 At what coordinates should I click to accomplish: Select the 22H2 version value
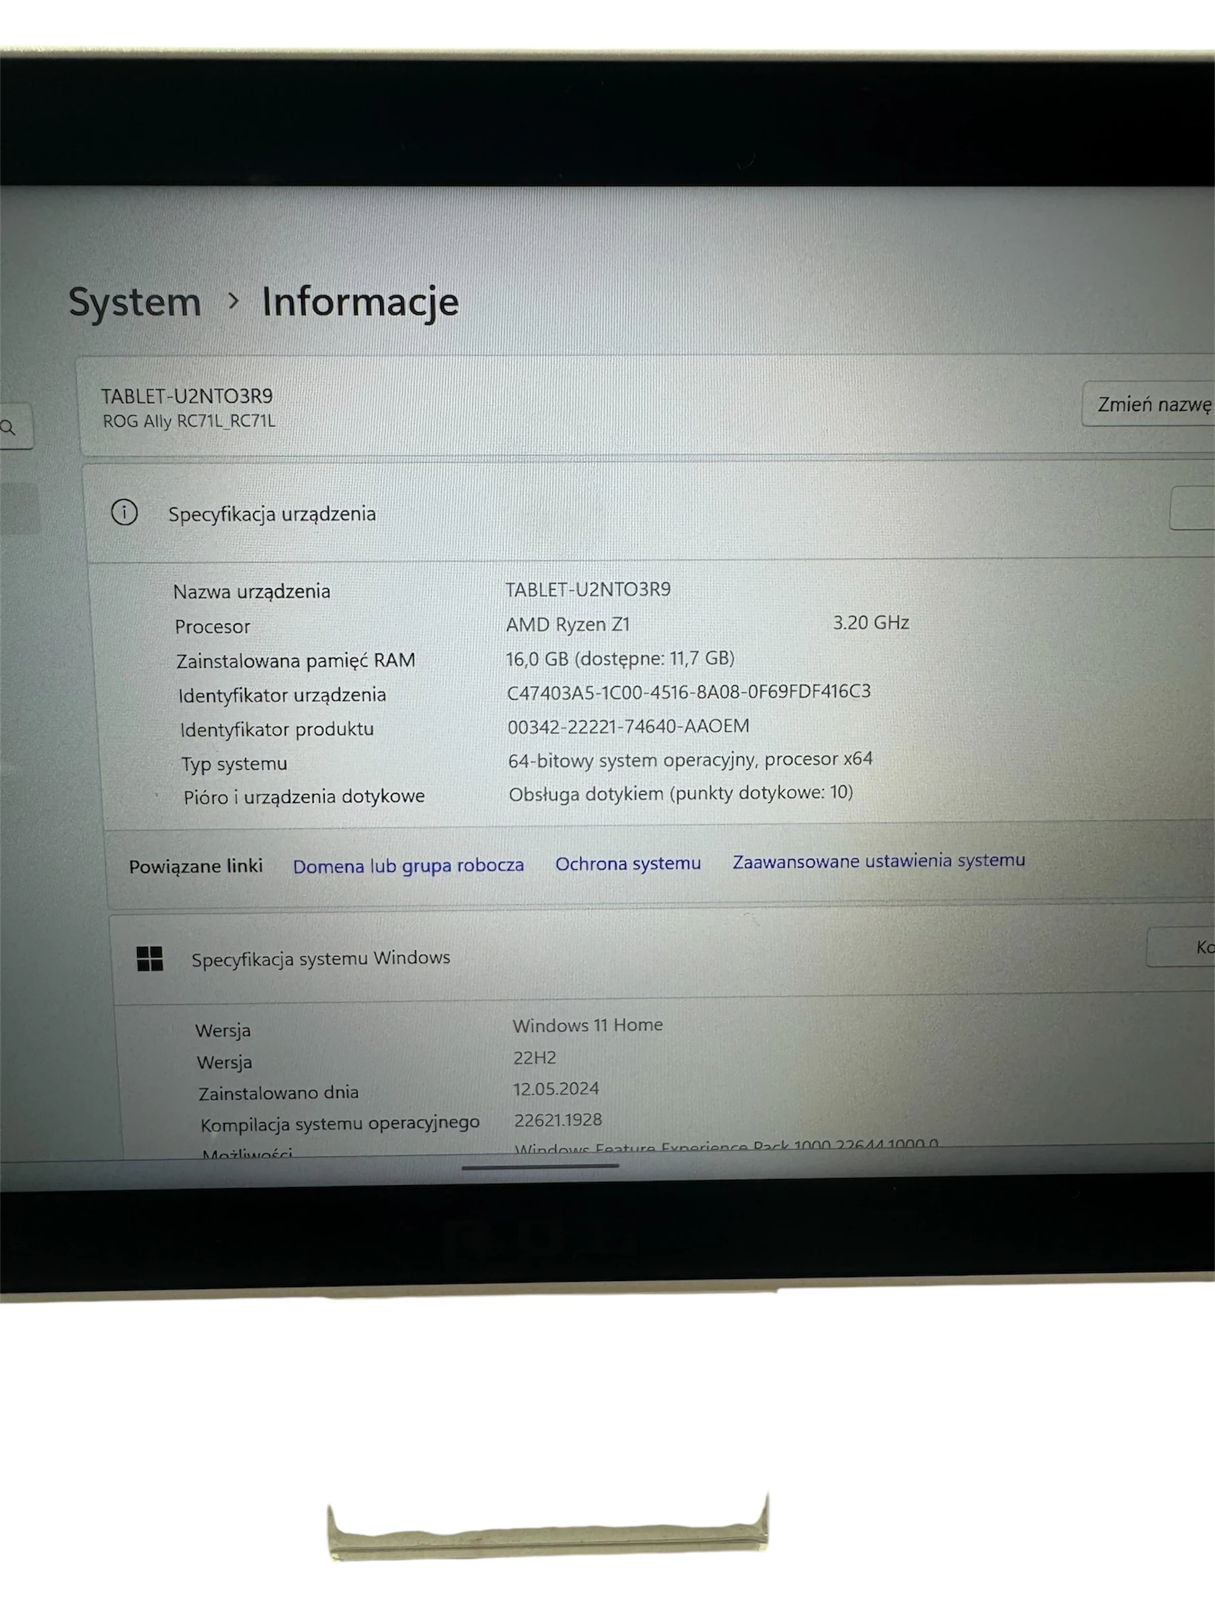[x=535, y=1058]
